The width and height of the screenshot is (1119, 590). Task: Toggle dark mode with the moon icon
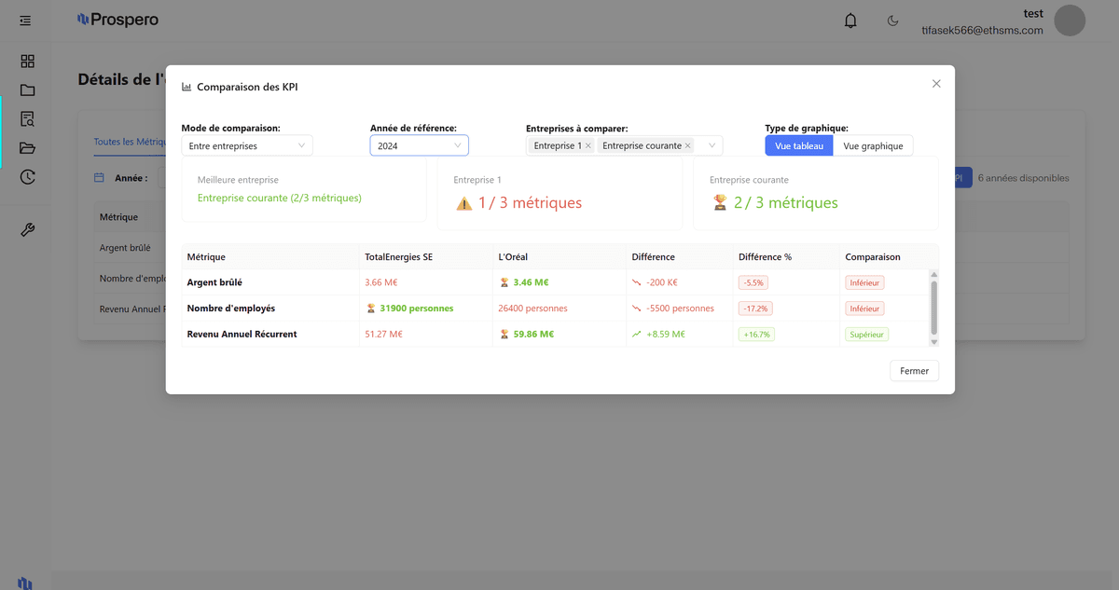(x=891, y=20)
